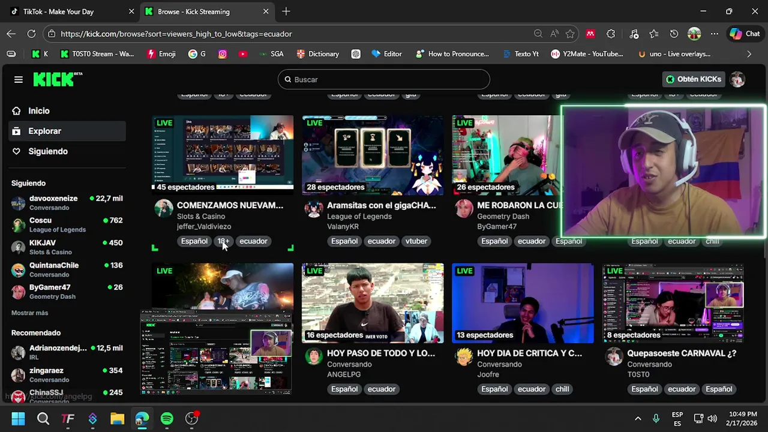
Task: Click the Obtén KICKs button
Action: [694, 79]
